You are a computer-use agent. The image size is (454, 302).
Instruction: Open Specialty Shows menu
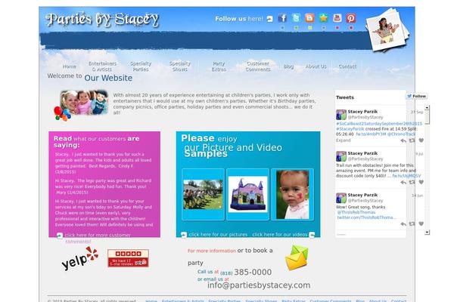coord(180,66)
